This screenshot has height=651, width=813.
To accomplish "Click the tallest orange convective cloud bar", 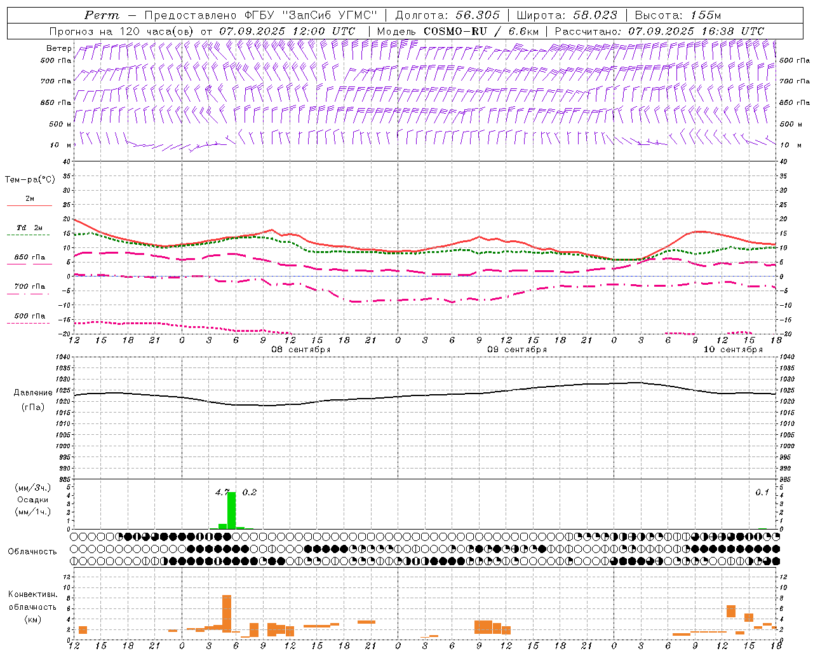I will 227,613.
